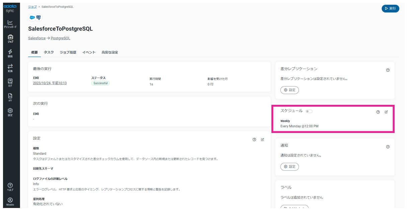Enable the スケジュール toggle switch
The width and height of the screenshot is (412, 211).
(309, 111)
